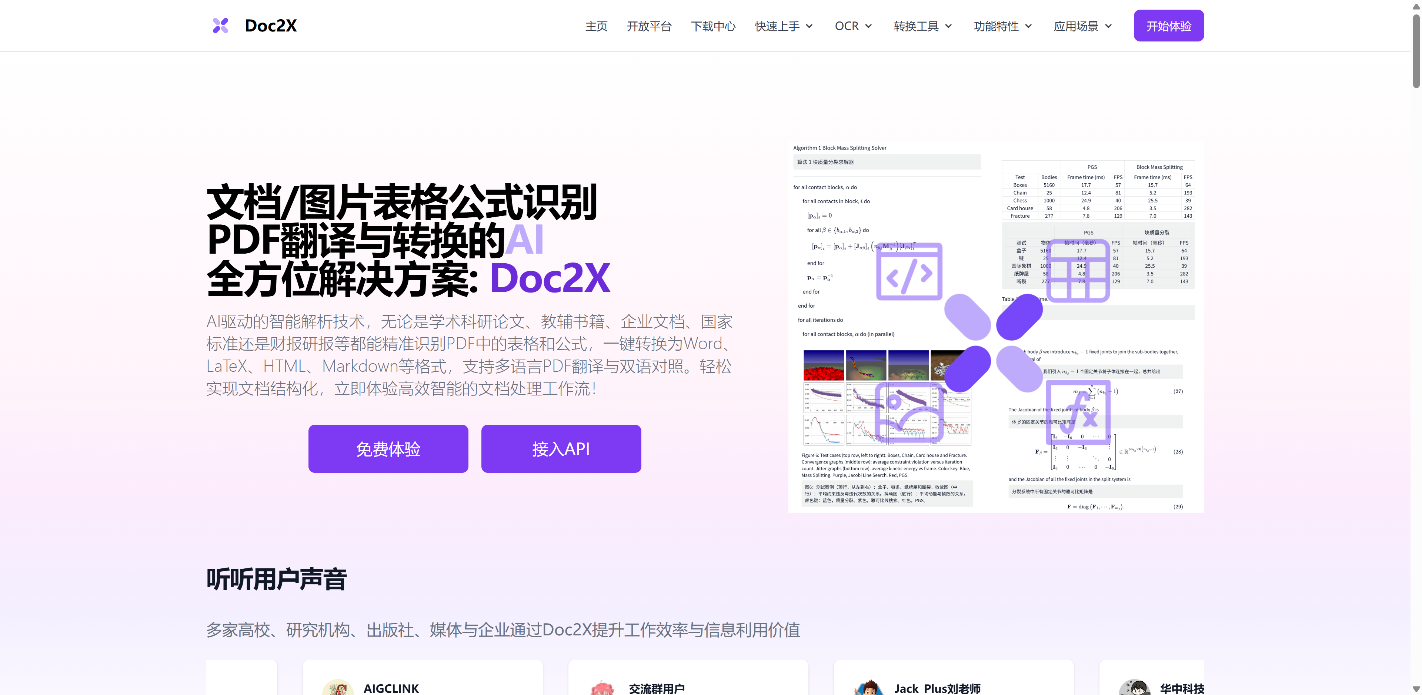Open 下载中心 from the navbar

[713, 26]
